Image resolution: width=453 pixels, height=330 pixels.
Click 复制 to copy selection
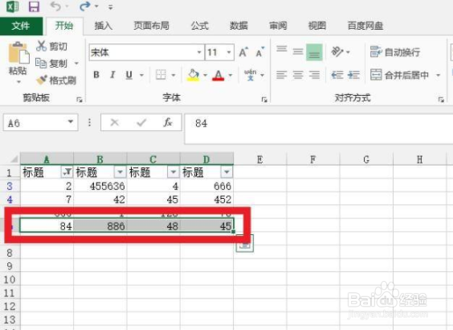(x=51, y=63)
